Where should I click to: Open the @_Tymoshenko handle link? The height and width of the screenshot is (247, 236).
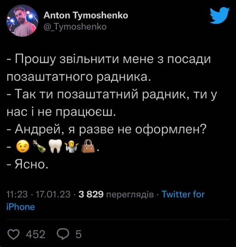click(x=75, y=27)
